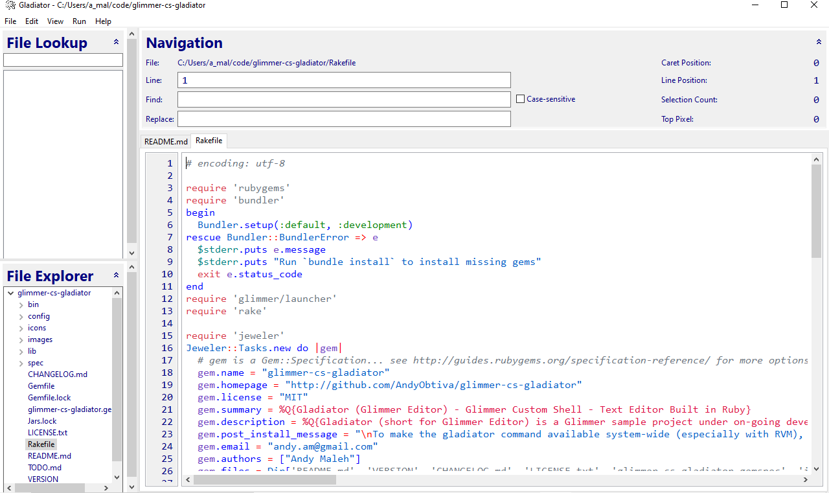The height and width of the screenshot is (493, 829).
Task: Open the File menu
Action: tap(10, 21)
